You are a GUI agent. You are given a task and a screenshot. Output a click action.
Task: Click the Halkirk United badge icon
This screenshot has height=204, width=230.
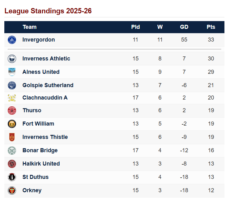(12, 164)
